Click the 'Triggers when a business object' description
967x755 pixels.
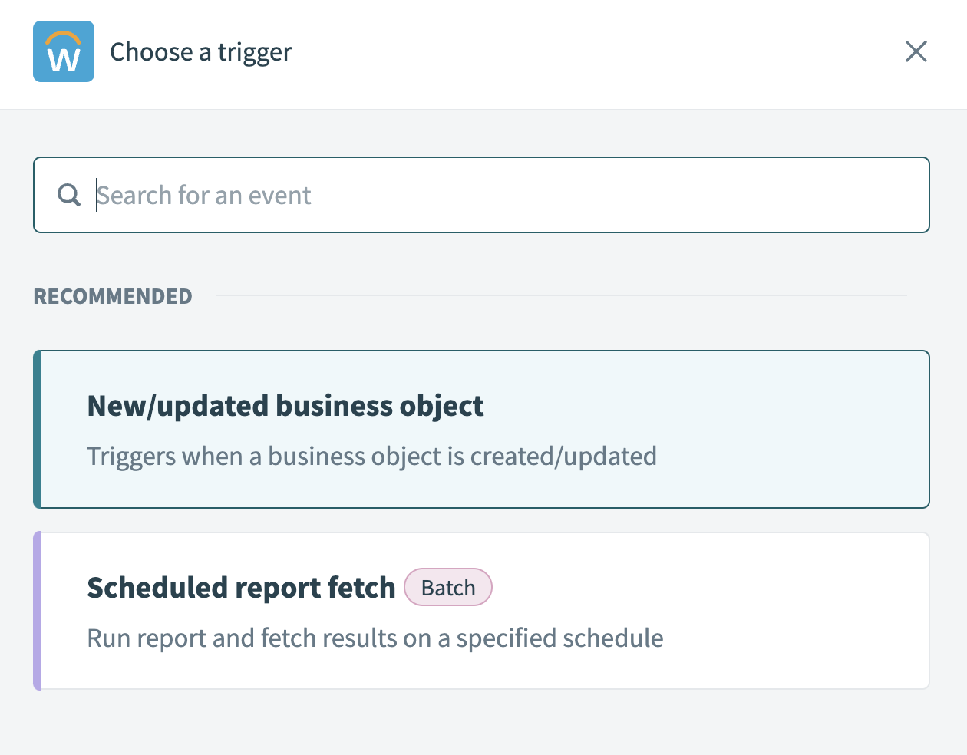click(x=371, y=457)
